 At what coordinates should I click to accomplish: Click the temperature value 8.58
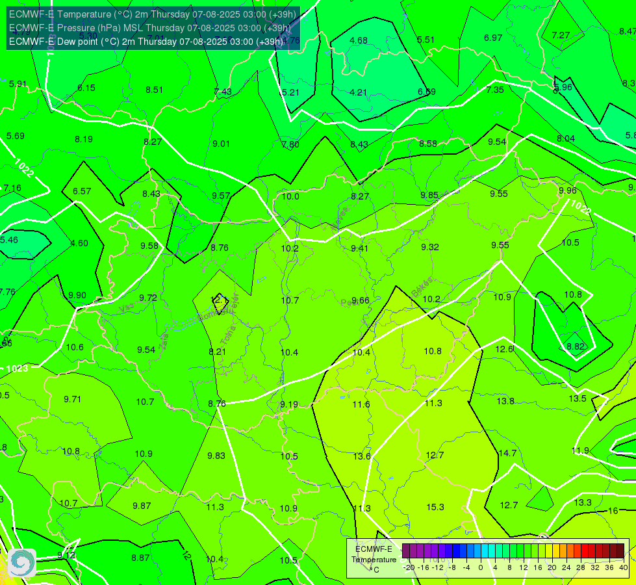428,144
